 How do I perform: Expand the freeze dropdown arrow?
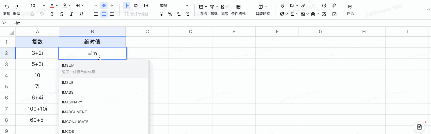[206, 6]
